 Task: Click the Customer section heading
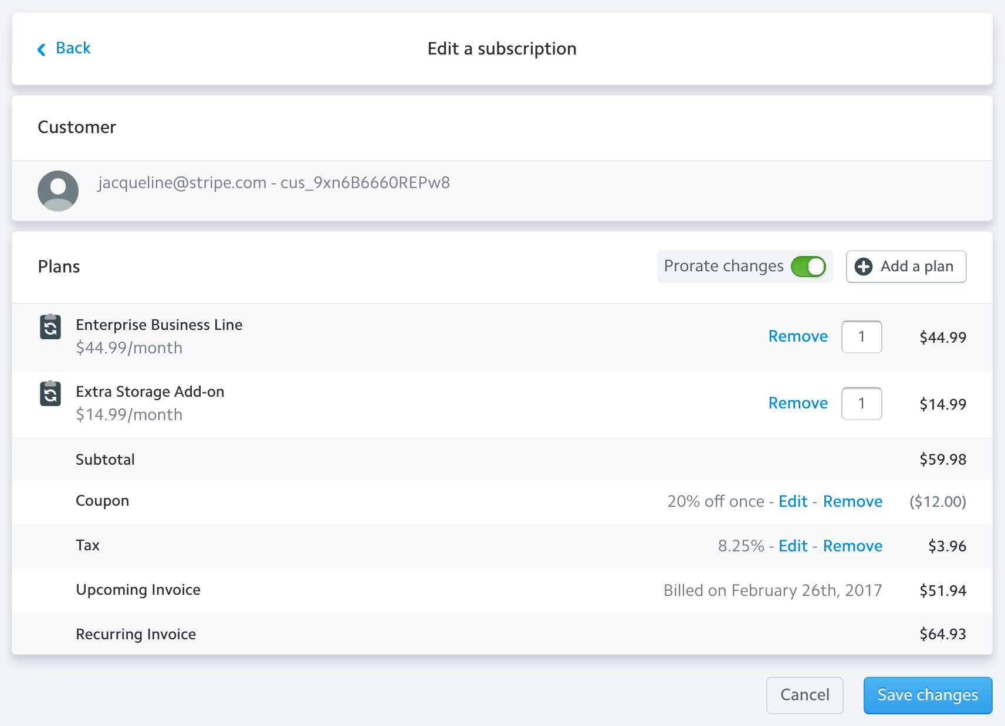[x=77, y=127]
